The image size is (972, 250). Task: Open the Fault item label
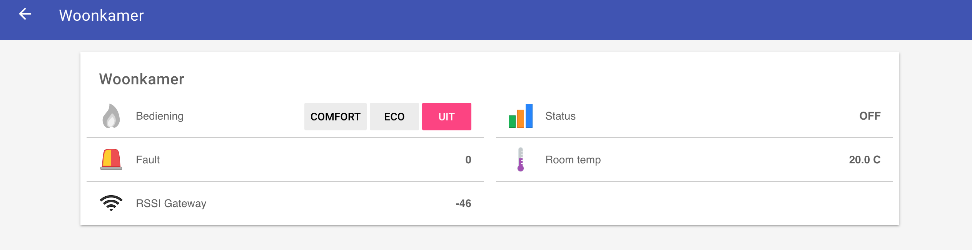tap(148, 160)
